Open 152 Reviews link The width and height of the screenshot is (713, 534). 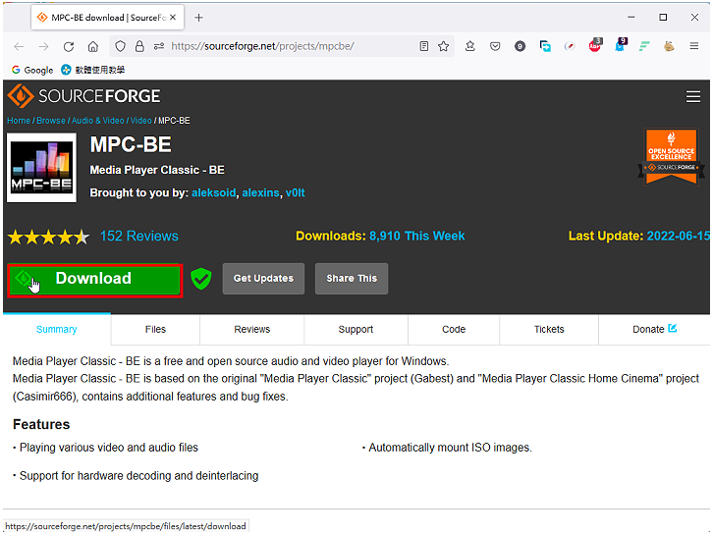point(139,236)
